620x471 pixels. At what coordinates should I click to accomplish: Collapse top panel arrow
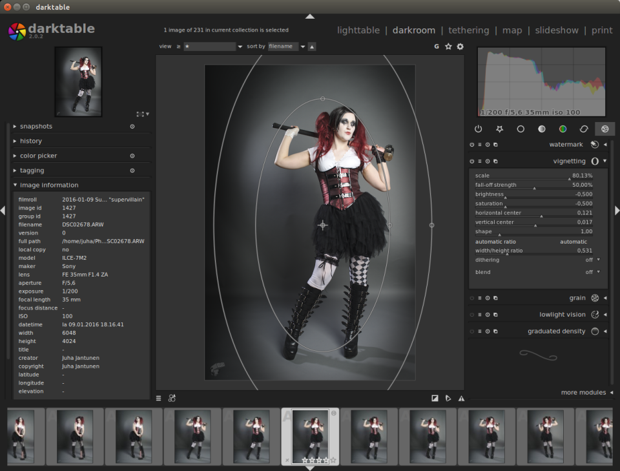pyautogui.click(x=310, y=17)
